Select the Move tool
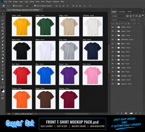145x132 pixels. point(2,14)
